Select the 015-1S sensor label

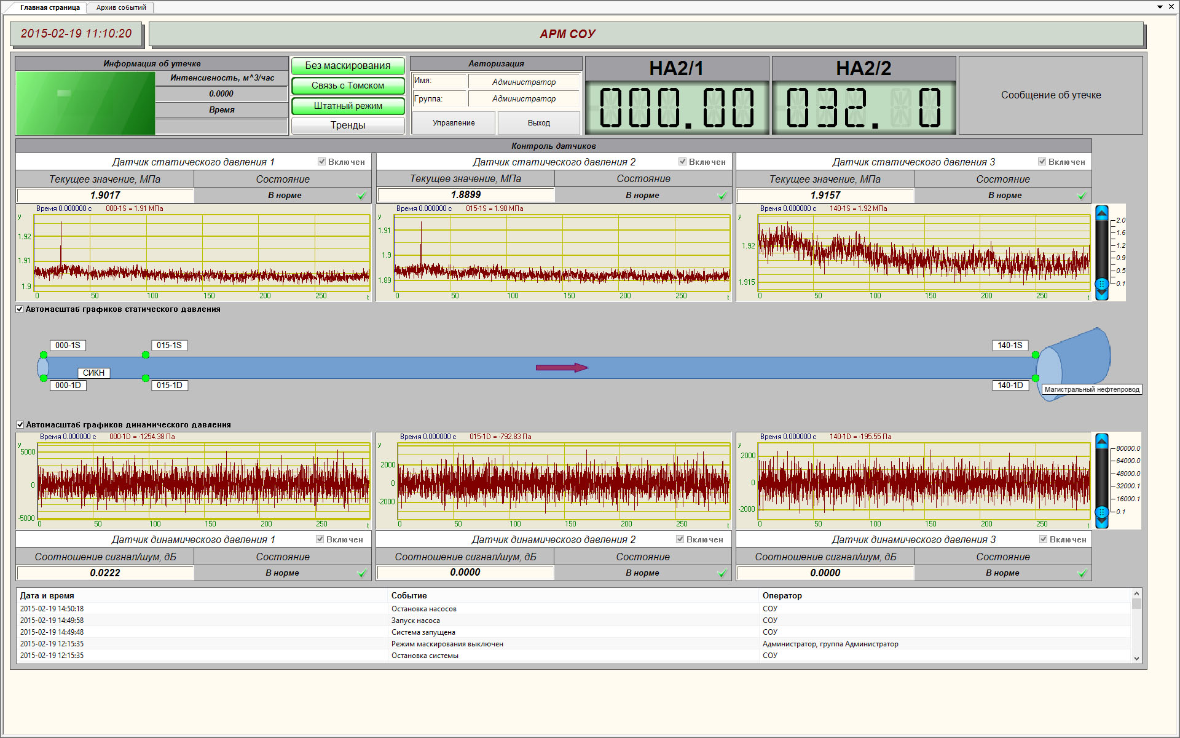click(169, 346)
